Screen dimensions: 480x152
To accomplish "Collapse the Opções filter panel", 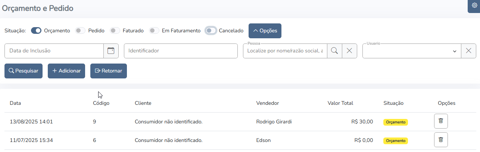I will point(265,31).
